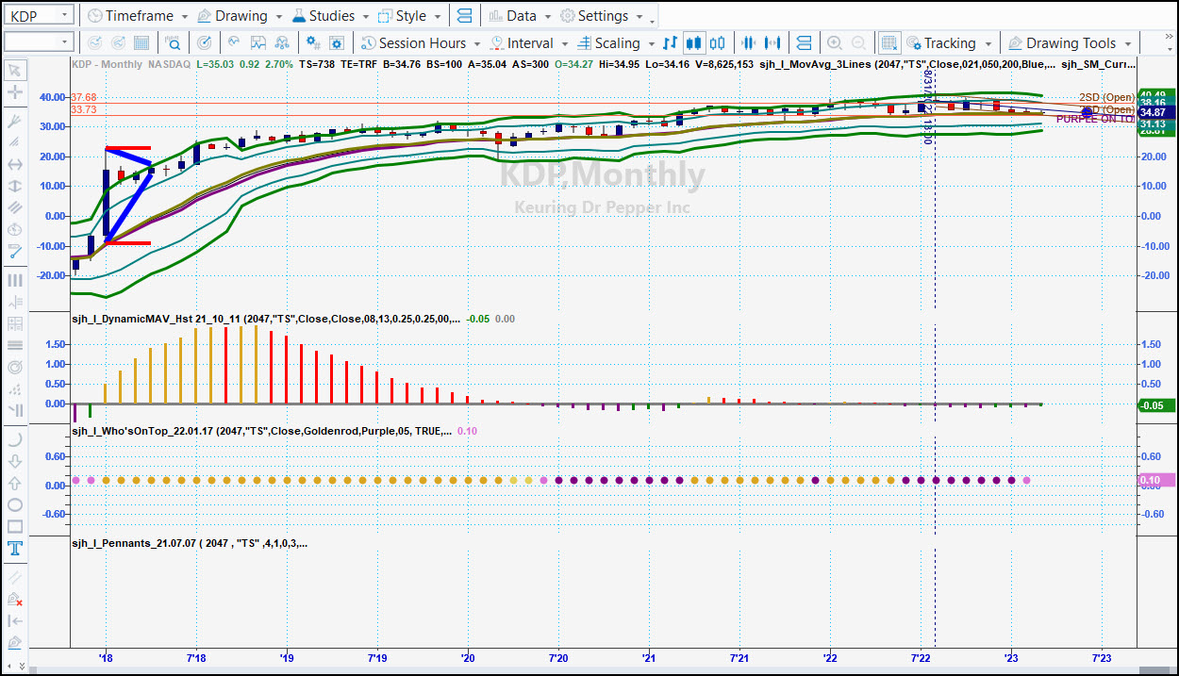The height and width of the screenshot is (676, 1179).
Task: Toggle the data grid window button
Action: point(888,42)
